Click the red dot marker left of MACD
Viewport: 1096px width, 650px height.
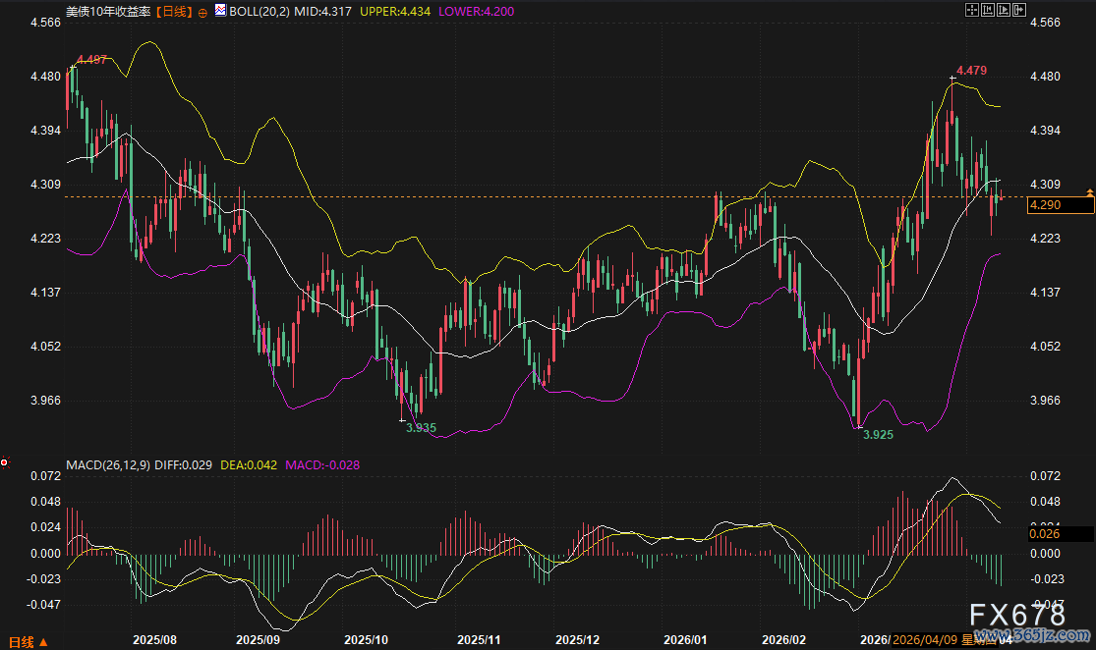click(x=5, y=462)
